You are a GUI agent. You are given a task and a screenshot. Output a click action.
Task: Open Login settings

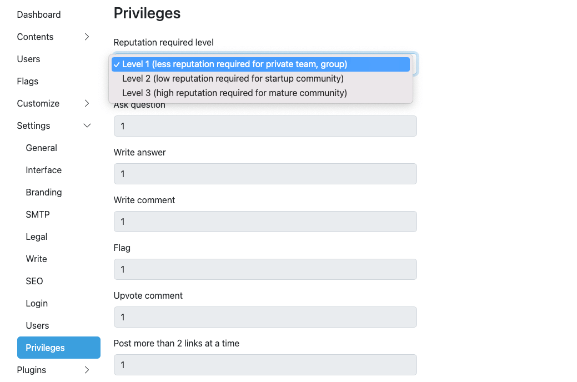37,303
